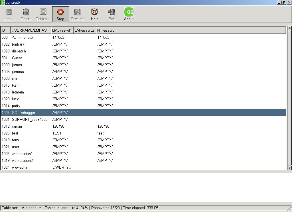Select the tony user row
292x212 pixels.
(143, 140)
